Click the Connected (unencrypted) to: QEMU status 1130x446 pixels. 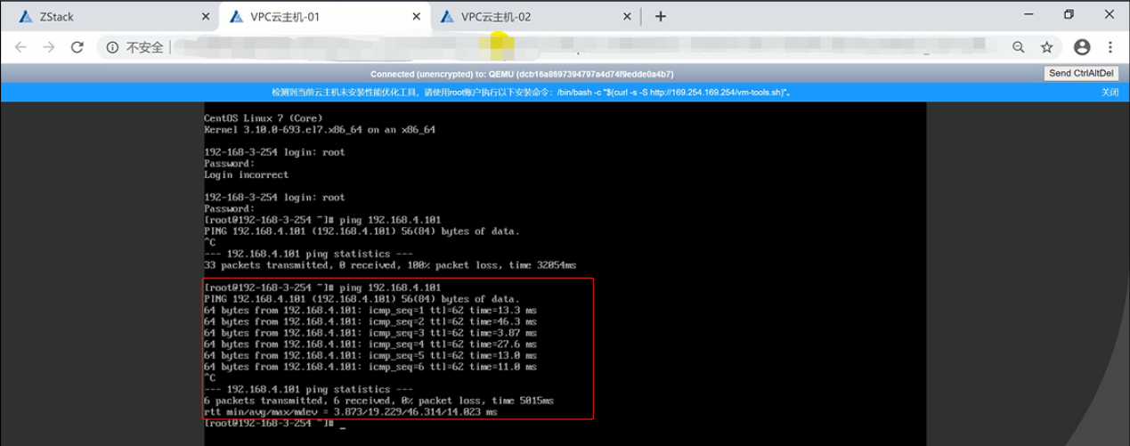pos(522,74)
